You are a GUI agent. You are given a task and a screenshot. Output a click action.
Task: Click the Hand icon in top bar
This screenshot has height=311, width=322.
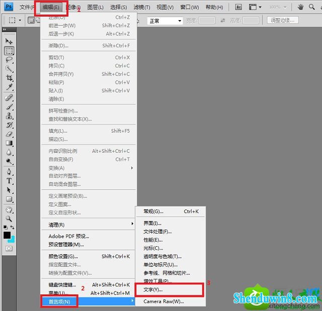coord(301,7)
